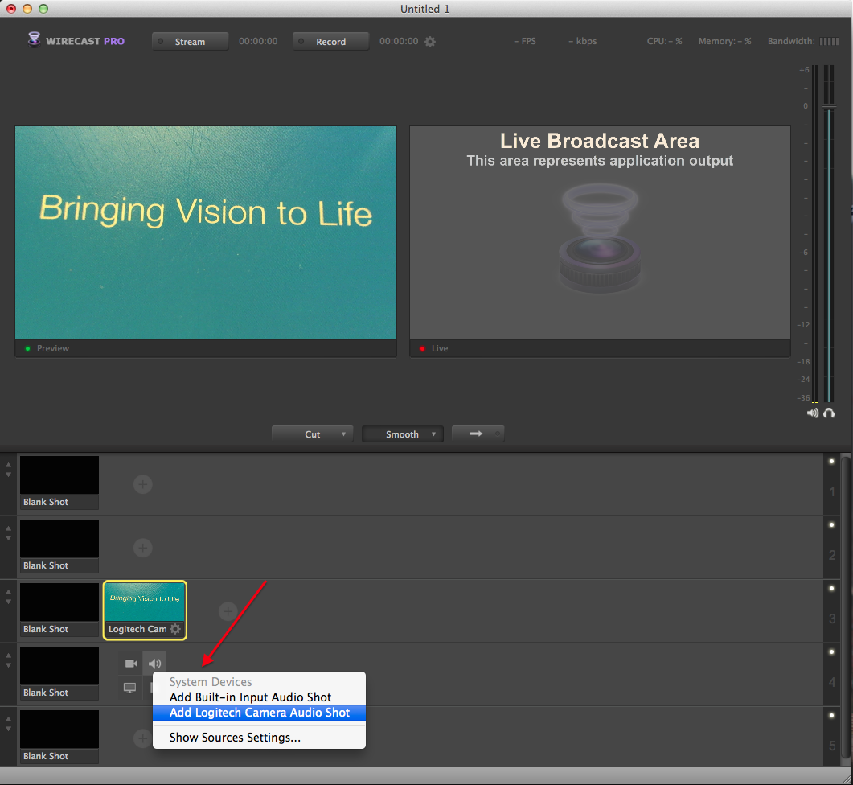Click the up arrow to move layer 3 up
Viewport: 853px width, 785px height.
pos(8,592)
